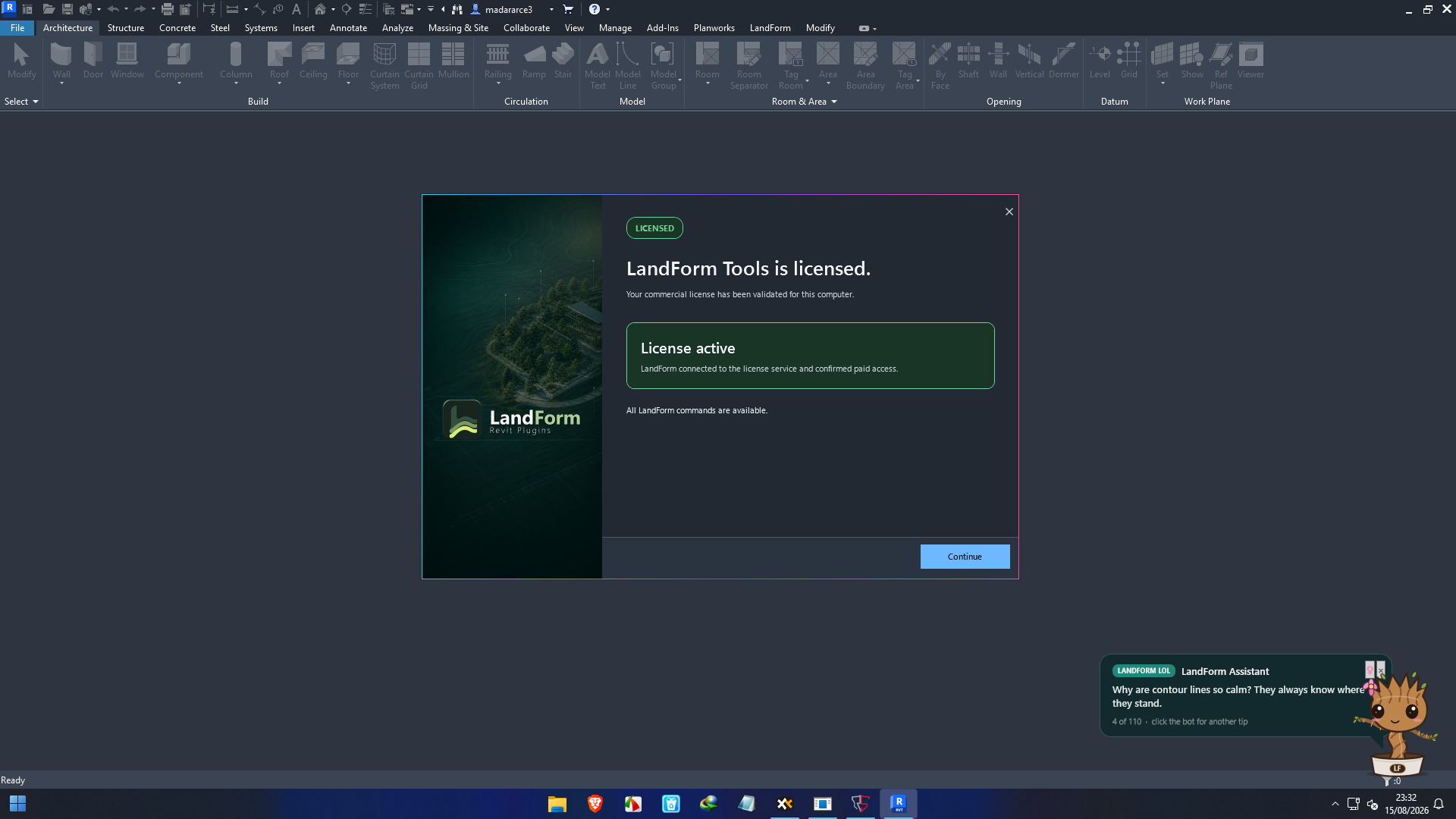This screenshot has height=819, width=1456.
Task: Select the Wall tool
Action: [x=61, y=61]
